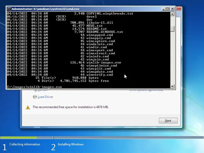Click the Administrator cmd.exe title text
The image size is (204, 153).
46,9
